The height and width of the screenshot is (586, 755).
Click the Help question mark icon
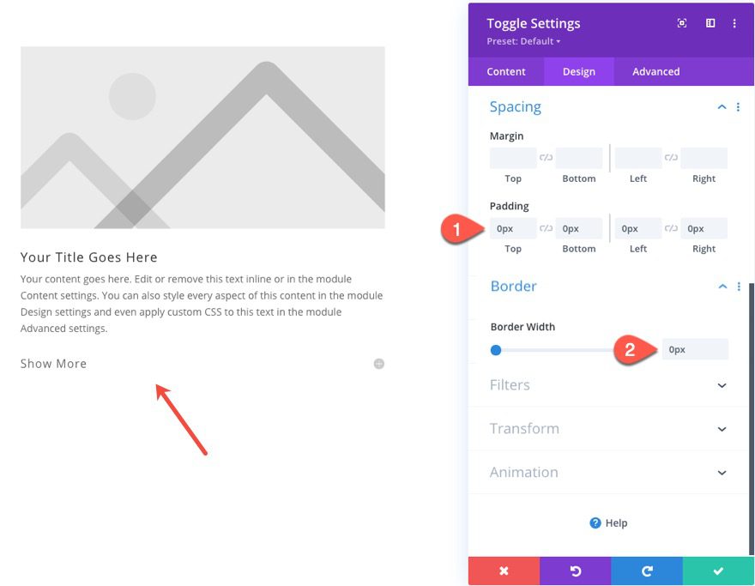pos(595,523)
